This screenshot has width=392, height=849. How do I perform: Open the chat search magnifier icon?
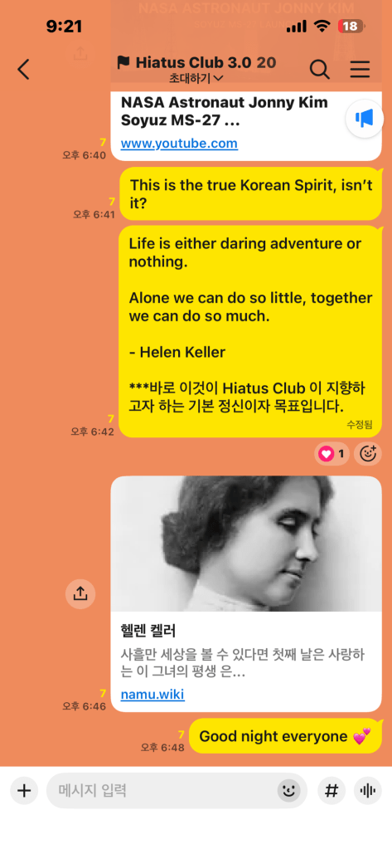[x=320, y=70]
